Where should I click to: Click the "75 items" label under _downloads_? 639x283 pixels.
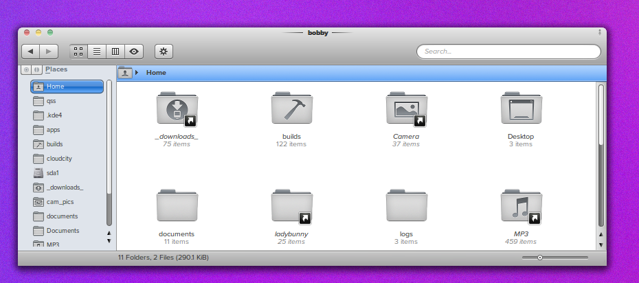[177, 144]
